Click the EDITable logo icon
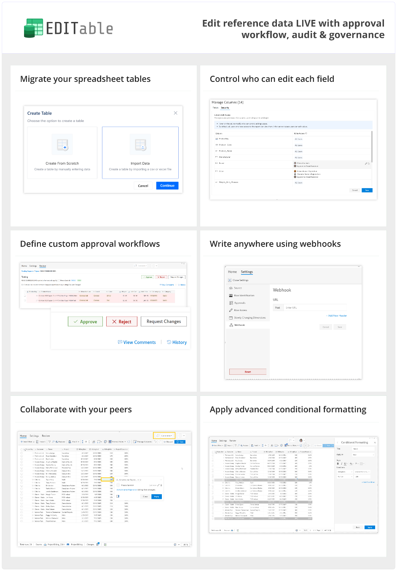The image size is (397, 571). pos(34,28)
